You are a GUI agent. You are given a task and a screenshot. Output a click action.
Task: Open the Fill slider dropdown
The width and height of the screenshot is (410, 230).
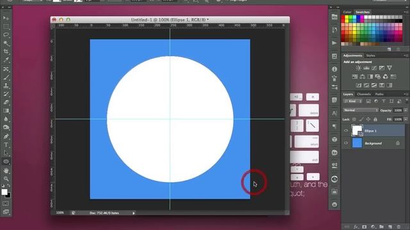pos(406,119)
